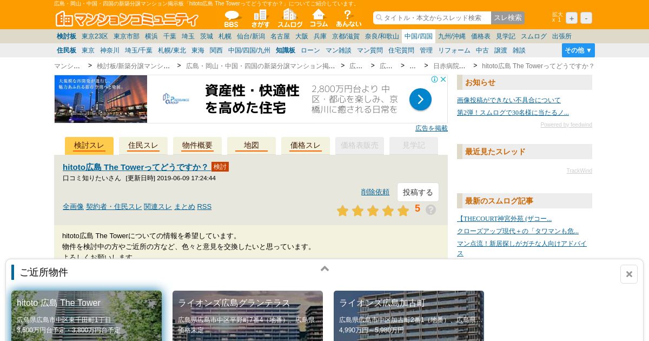Image resolution: width=649 pixels, height=341 pixels.
Task: Click the 広告を掲載 link
Action: click(x=432, y=128)
